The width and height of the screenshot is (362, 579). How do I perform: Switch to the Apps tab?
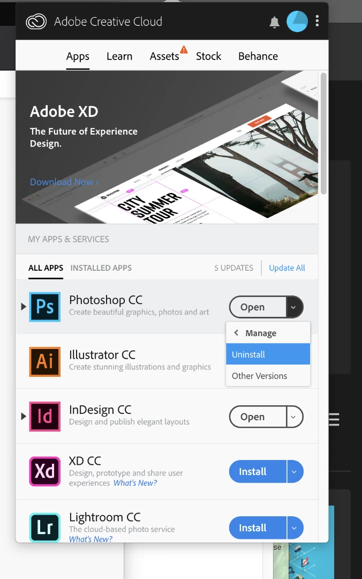tap(78, 56)
